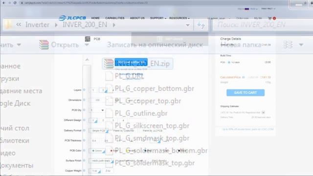Image resolution: width=313 pixels, height=176 pixels.
Task: Select the Yellow PCB color
Action: coord(131,151)
